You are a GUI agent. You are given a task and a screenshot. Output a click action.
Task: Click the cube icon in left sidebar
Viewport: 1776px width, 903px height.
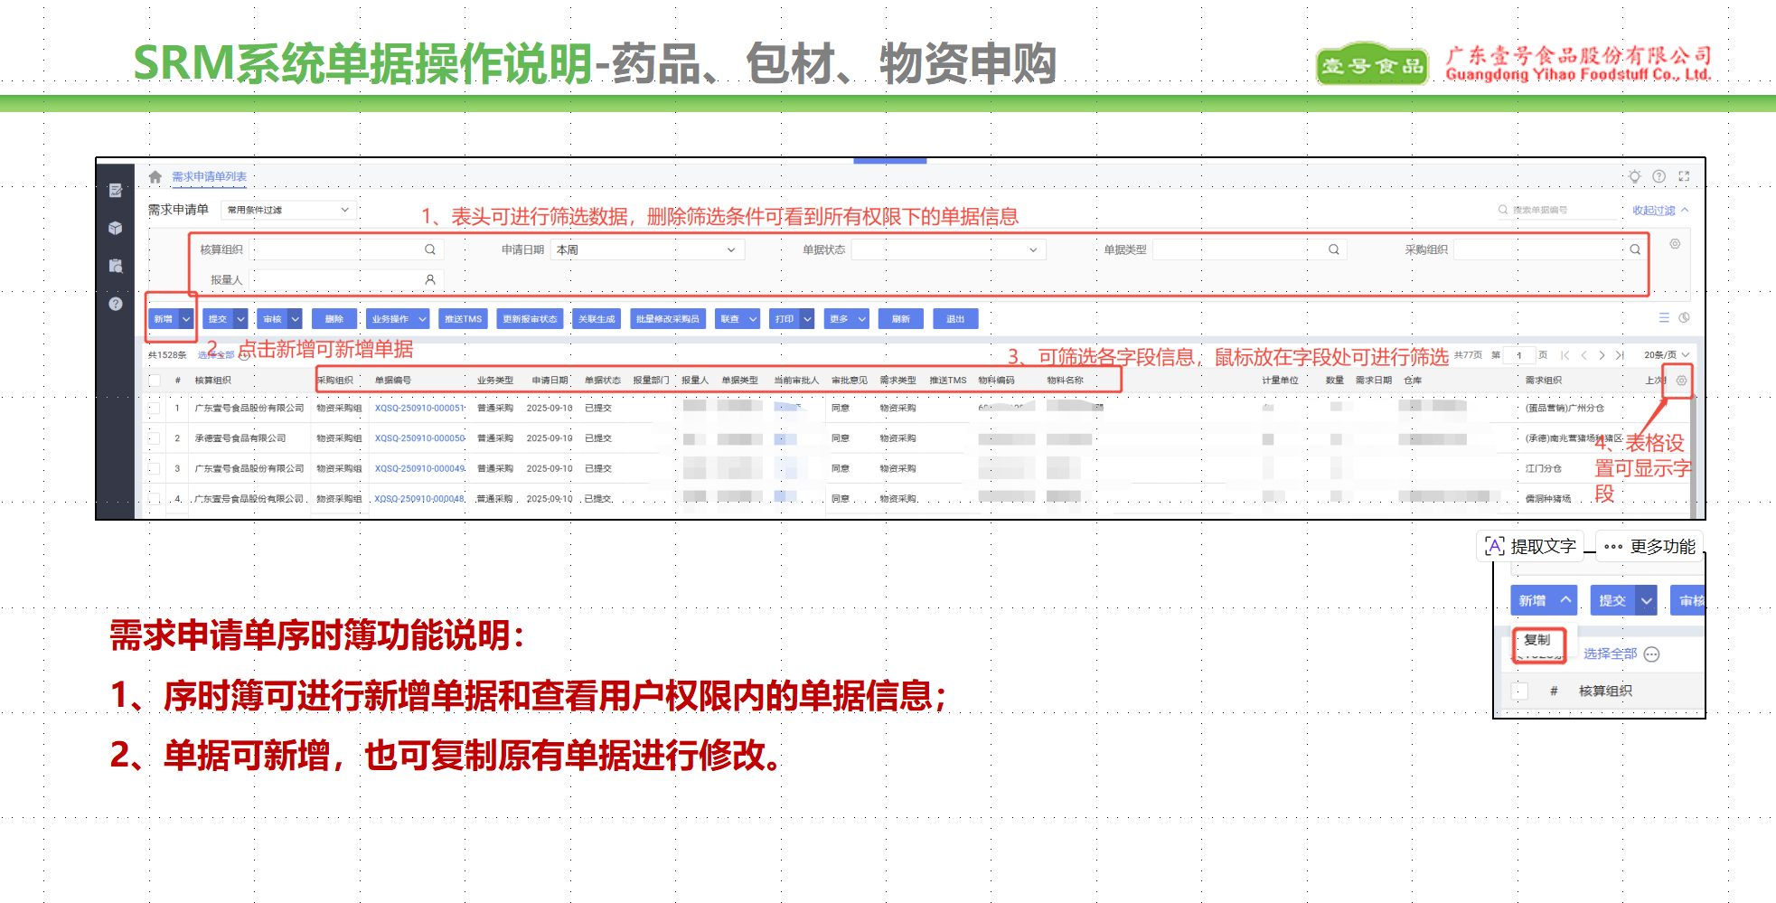pos(116,228)
